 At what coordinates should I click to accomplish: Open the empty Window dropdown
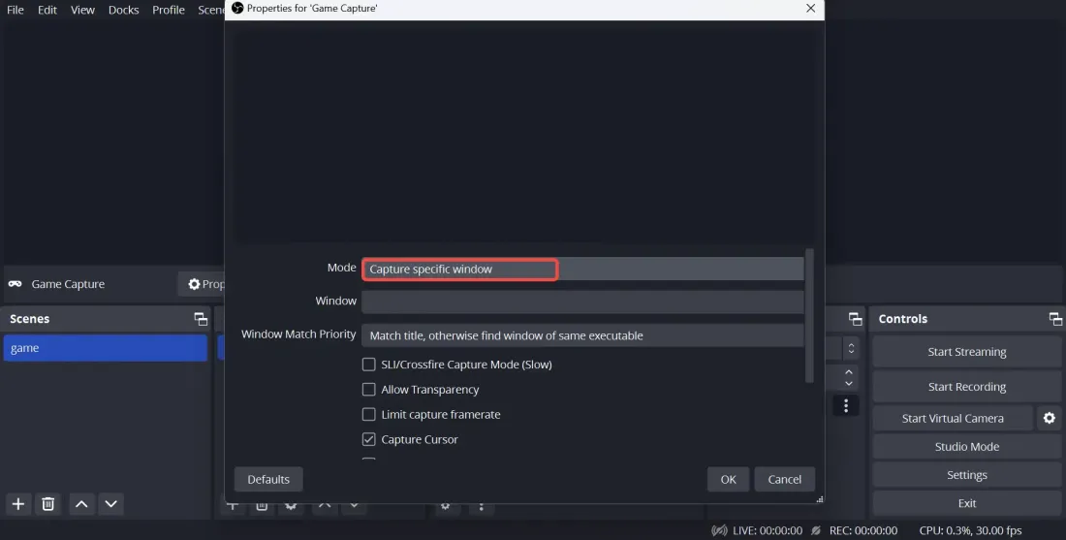(x=582, y=302)
